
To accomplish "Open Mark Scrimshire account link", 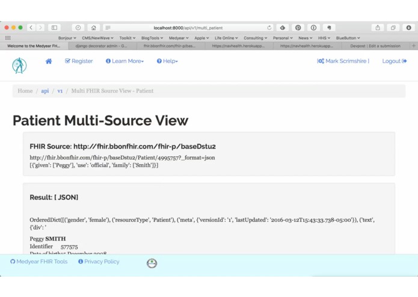I will (x=343, y=61).
